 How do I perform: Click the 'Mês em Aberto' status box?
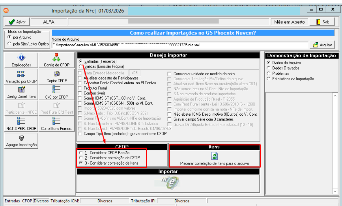click(290, 22)
